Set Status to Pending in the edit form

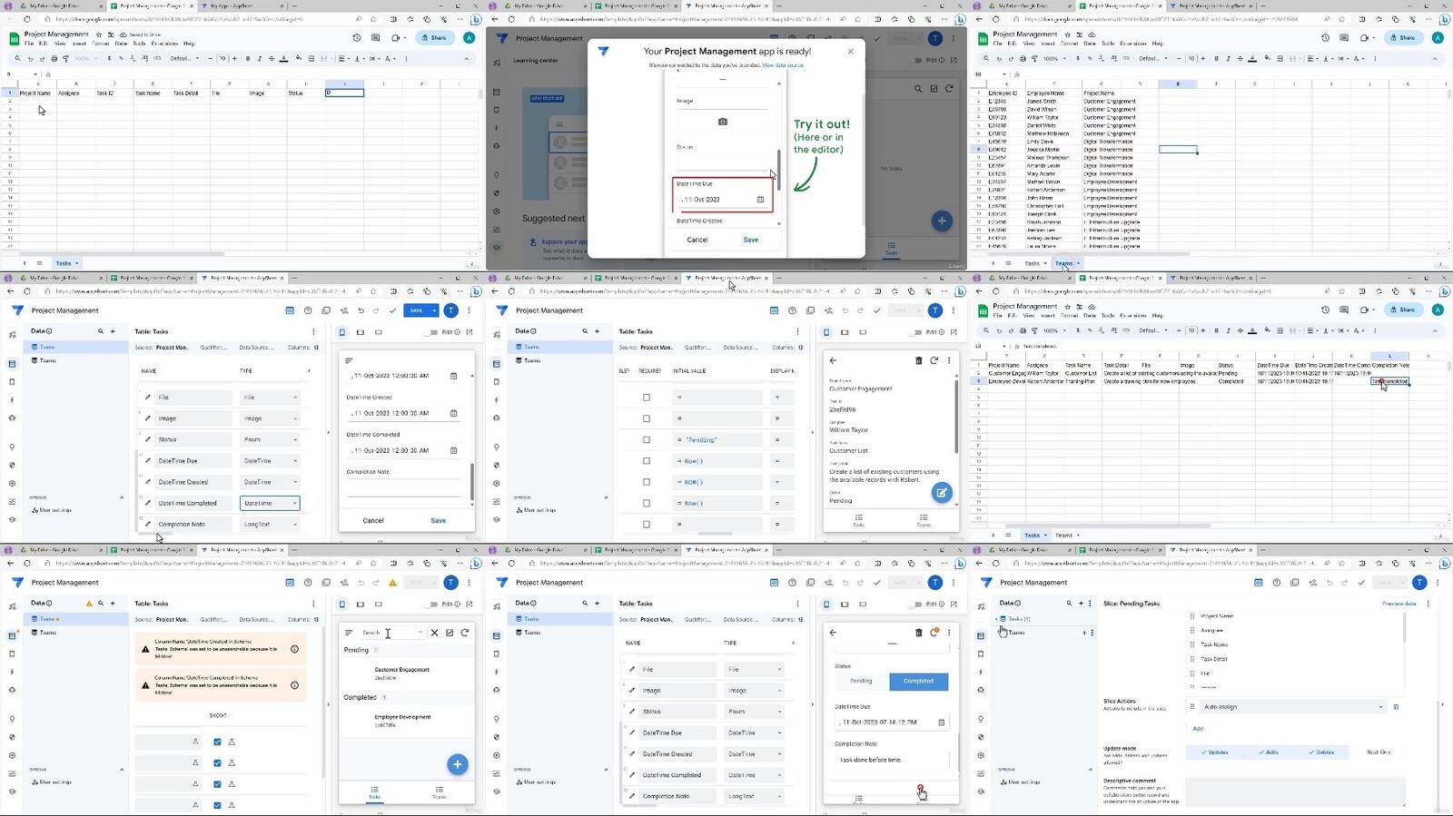(x=861, y=681)
